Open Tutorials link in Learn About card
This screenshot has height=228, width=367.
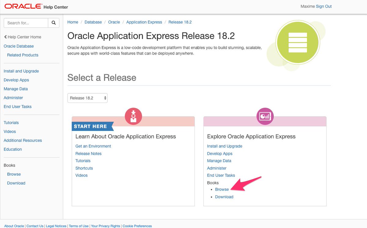coord(83,161)
